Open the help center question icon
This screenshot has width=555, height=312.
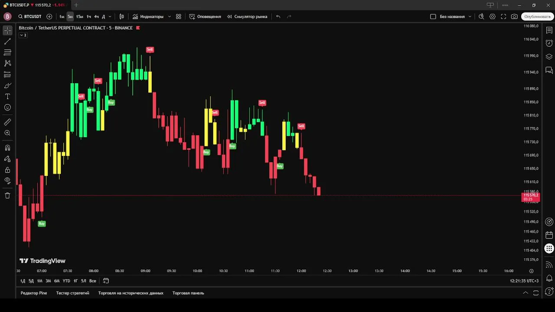[549, 291]
